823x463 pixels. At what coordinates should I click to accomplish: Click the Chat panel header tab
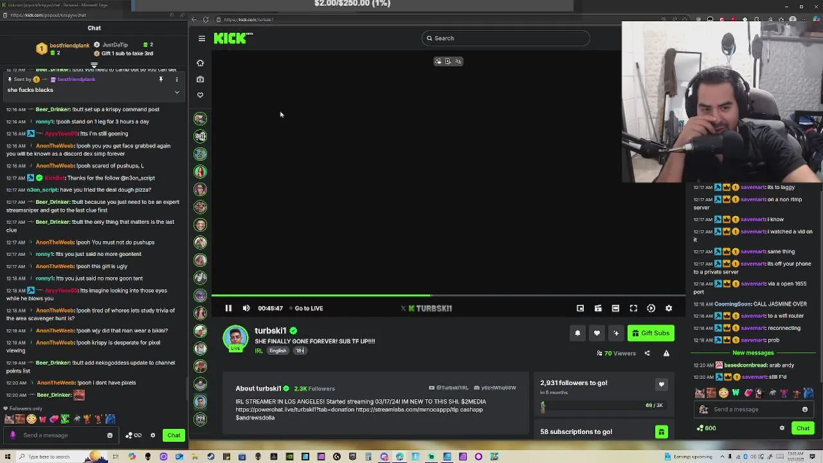(94, 28)
